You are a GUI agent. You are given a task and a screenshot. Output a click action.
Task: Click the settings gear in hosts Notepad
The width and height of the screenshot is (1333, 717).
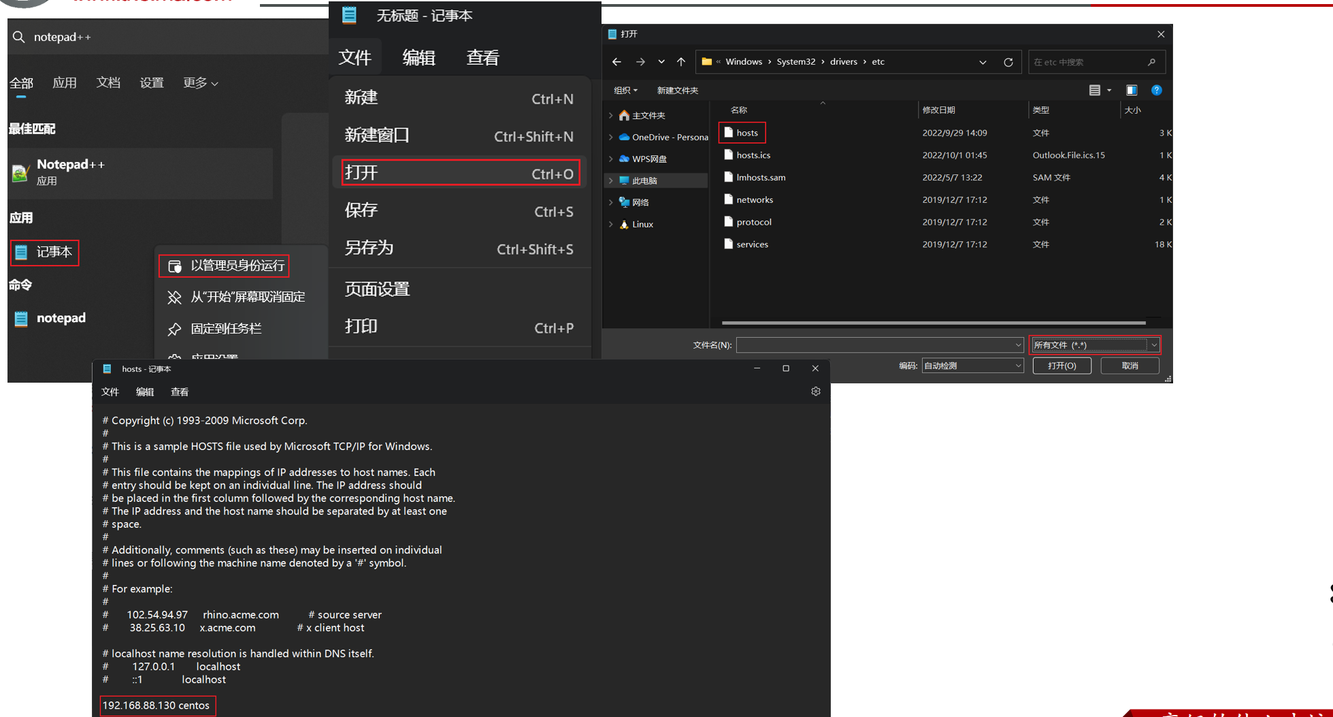coord(815,392)
